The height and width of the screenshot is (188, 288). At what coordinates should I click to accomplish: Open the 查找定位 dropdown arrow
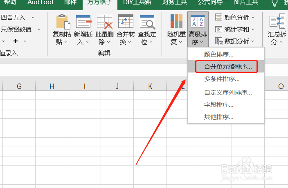[x=151, y=42]
